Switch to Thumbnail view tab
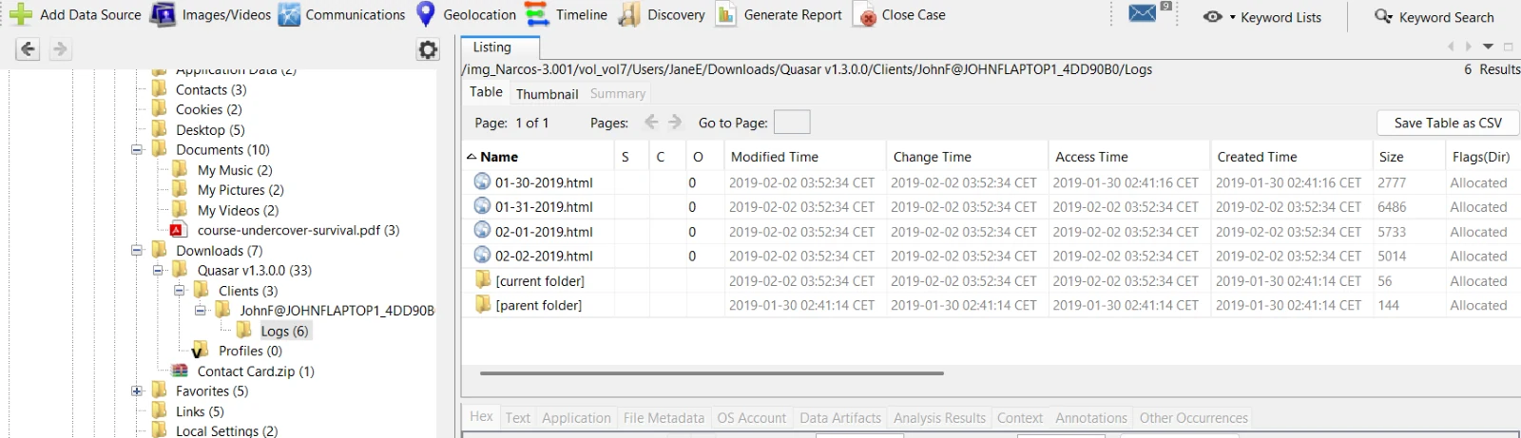 tap(547, 94)
